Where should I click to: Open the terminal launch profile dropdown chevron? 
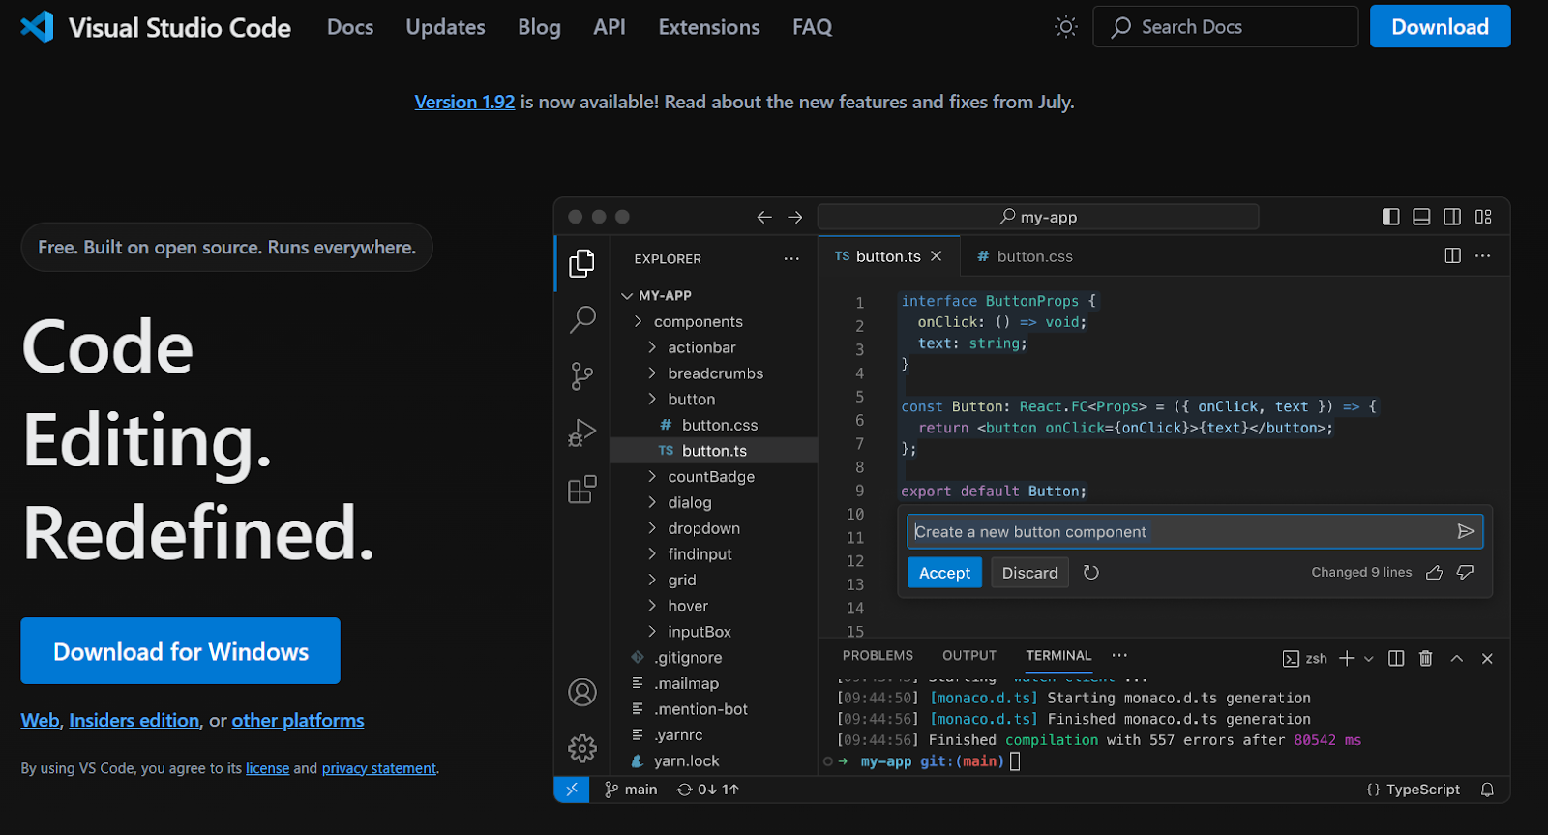[x=1369, y=659]
